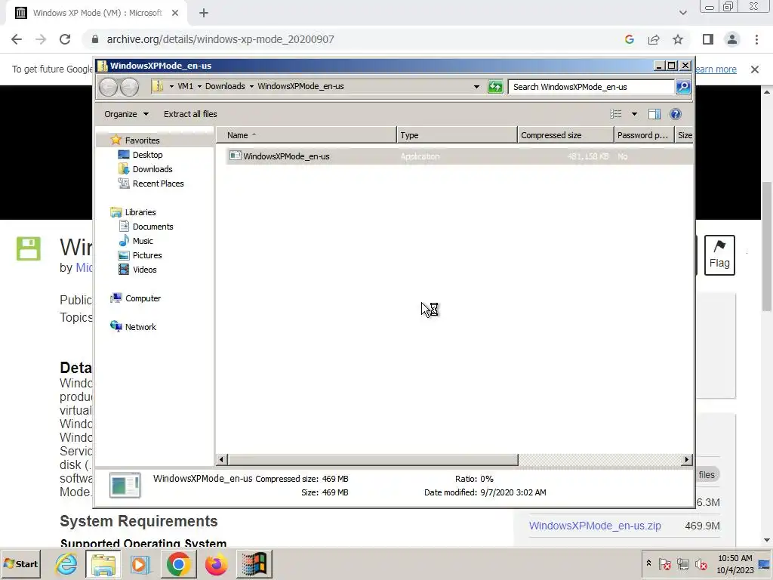Open Music library
This screenshot has width=773, height=580.
143,241
